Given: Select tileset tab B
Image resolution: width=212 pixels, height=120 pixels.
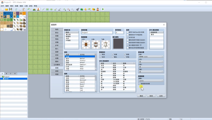Looking at the screenshot, I should pos(6,74).
